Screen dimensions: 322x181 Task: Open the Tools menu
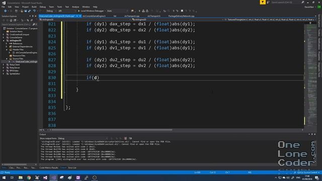click(59, 7)
